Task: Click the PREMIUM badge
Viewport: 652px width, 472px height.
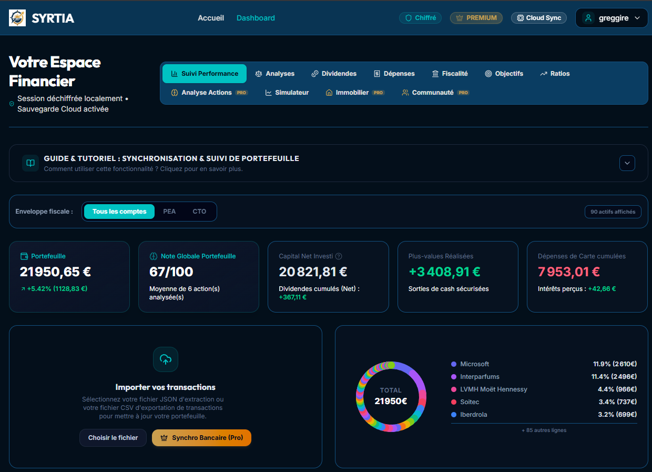Action: coord(476,18)
